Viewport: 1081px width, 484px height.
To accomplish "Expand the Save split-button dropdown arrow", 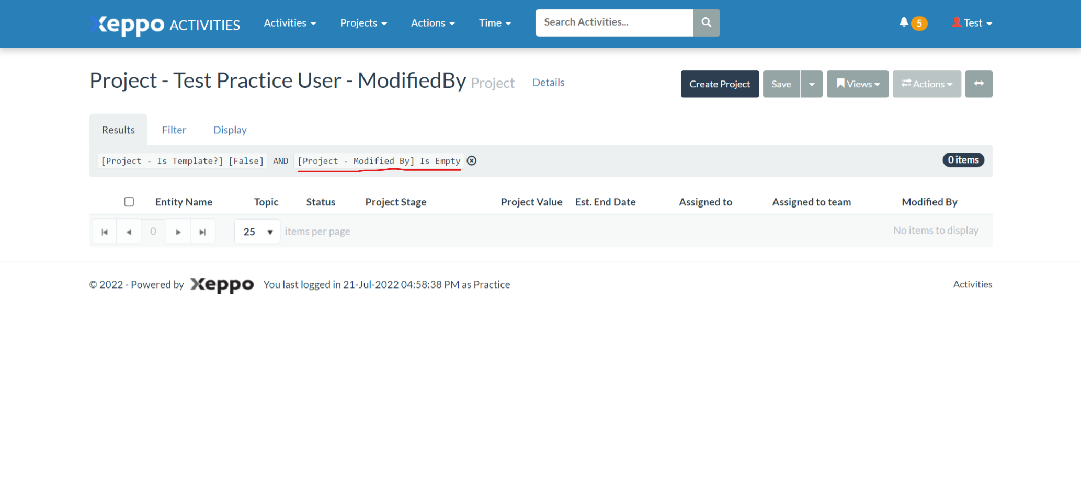I will [x=812, y=84].
